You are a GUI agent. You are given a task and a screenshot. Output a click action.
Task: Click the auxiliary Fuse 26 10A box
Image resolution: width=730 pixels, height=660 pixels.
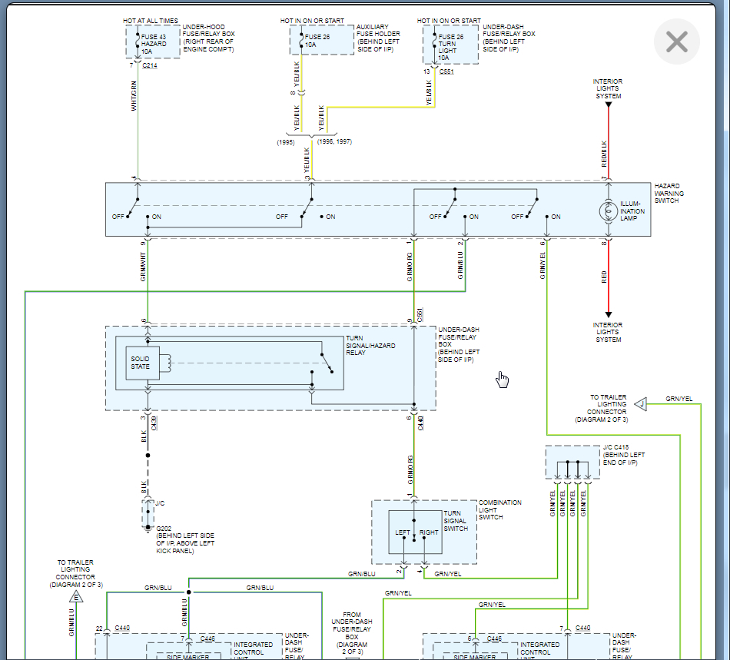tap(322, 40)
